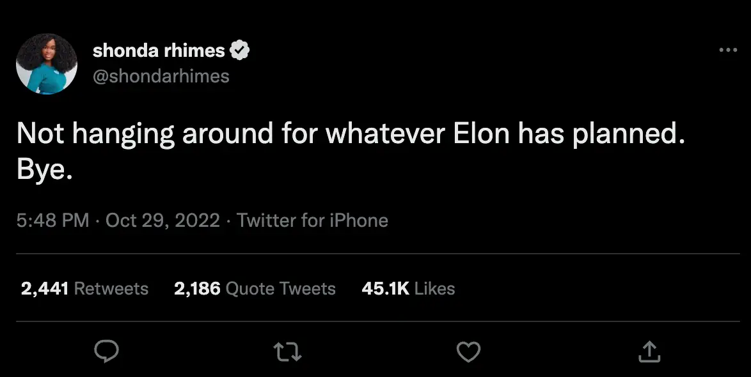Click the tweet's first line mentioning Elon
Image resolution: width=751 pixels, height=377 pixels.
345,133
